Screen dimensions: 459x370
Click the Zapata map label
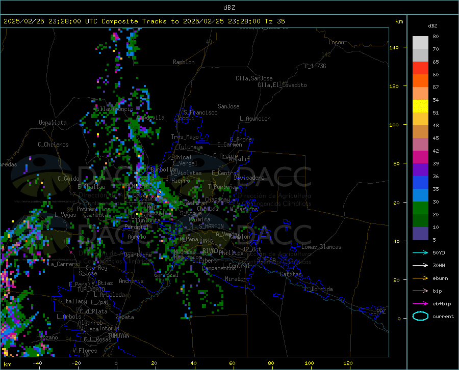click(125, 317)
